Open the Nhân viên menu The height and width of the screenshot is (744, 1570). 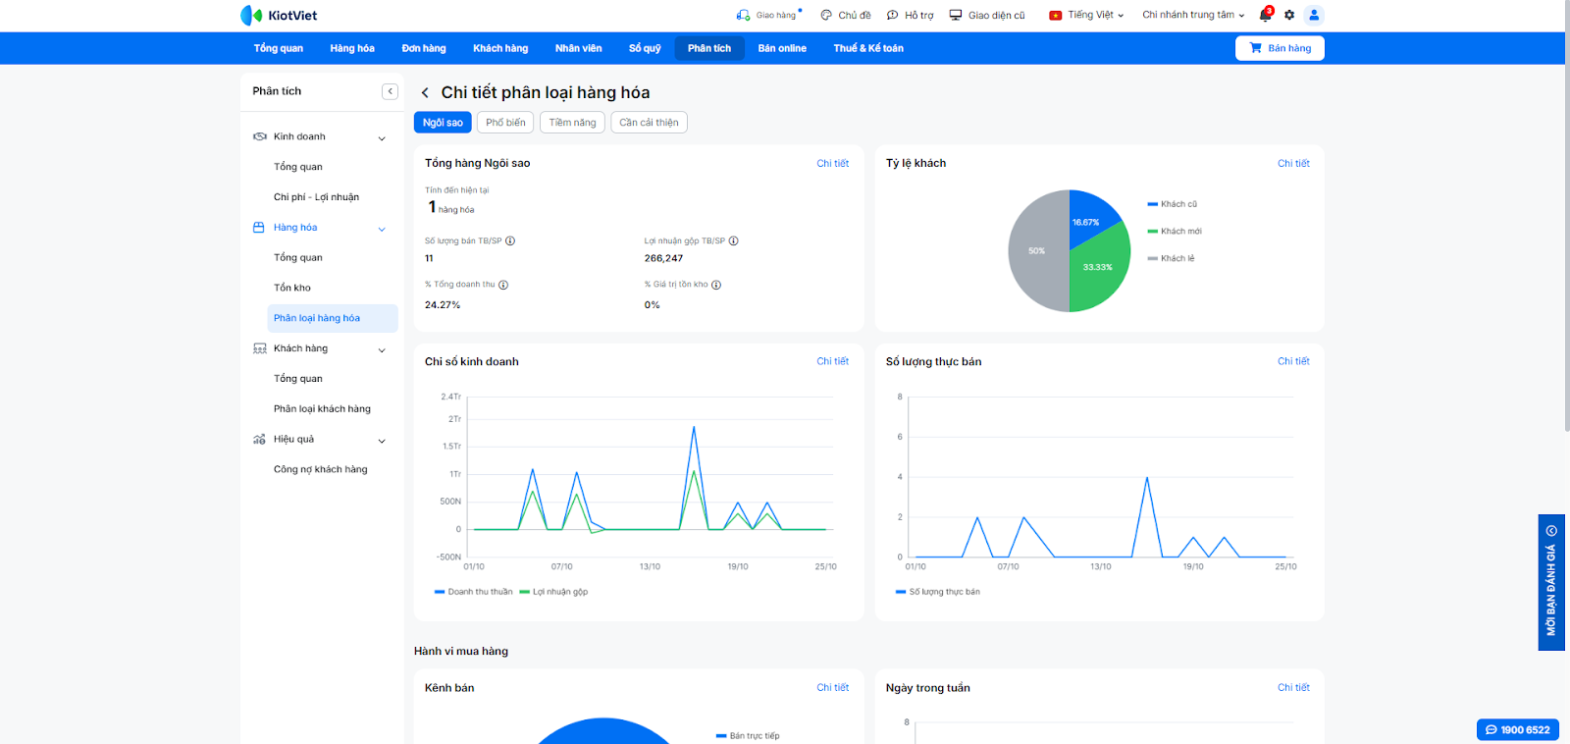[579, 48]
